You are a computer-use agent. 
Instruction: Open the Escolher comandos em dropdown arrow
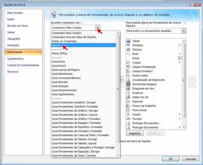(98, 28)
